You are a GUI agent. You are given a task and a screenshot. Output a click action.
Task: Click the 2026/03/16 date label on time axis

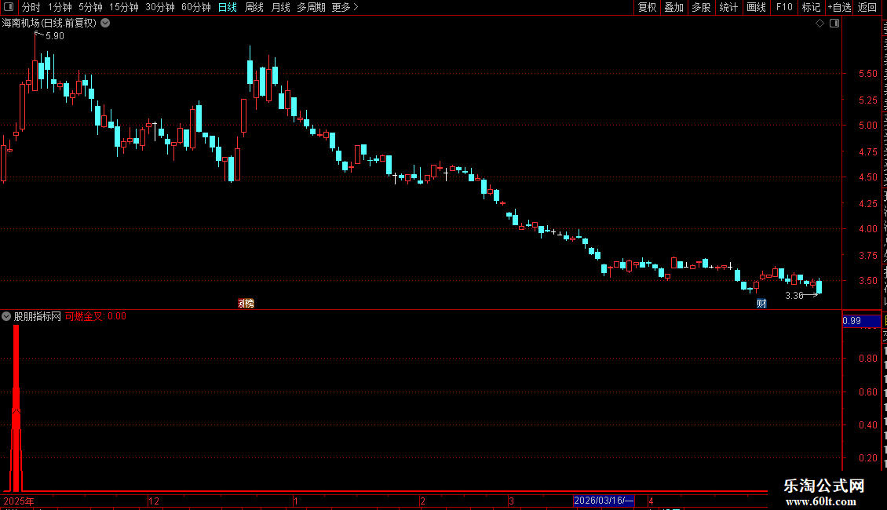[x=604, y=501]
